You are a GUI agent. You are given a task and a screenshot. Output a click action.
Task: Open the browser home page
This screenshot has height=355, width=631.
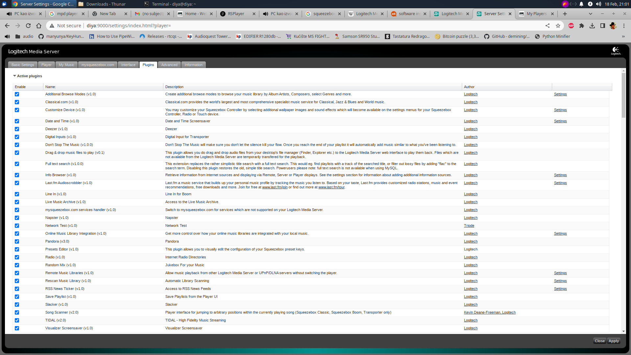tap(39, 26)
